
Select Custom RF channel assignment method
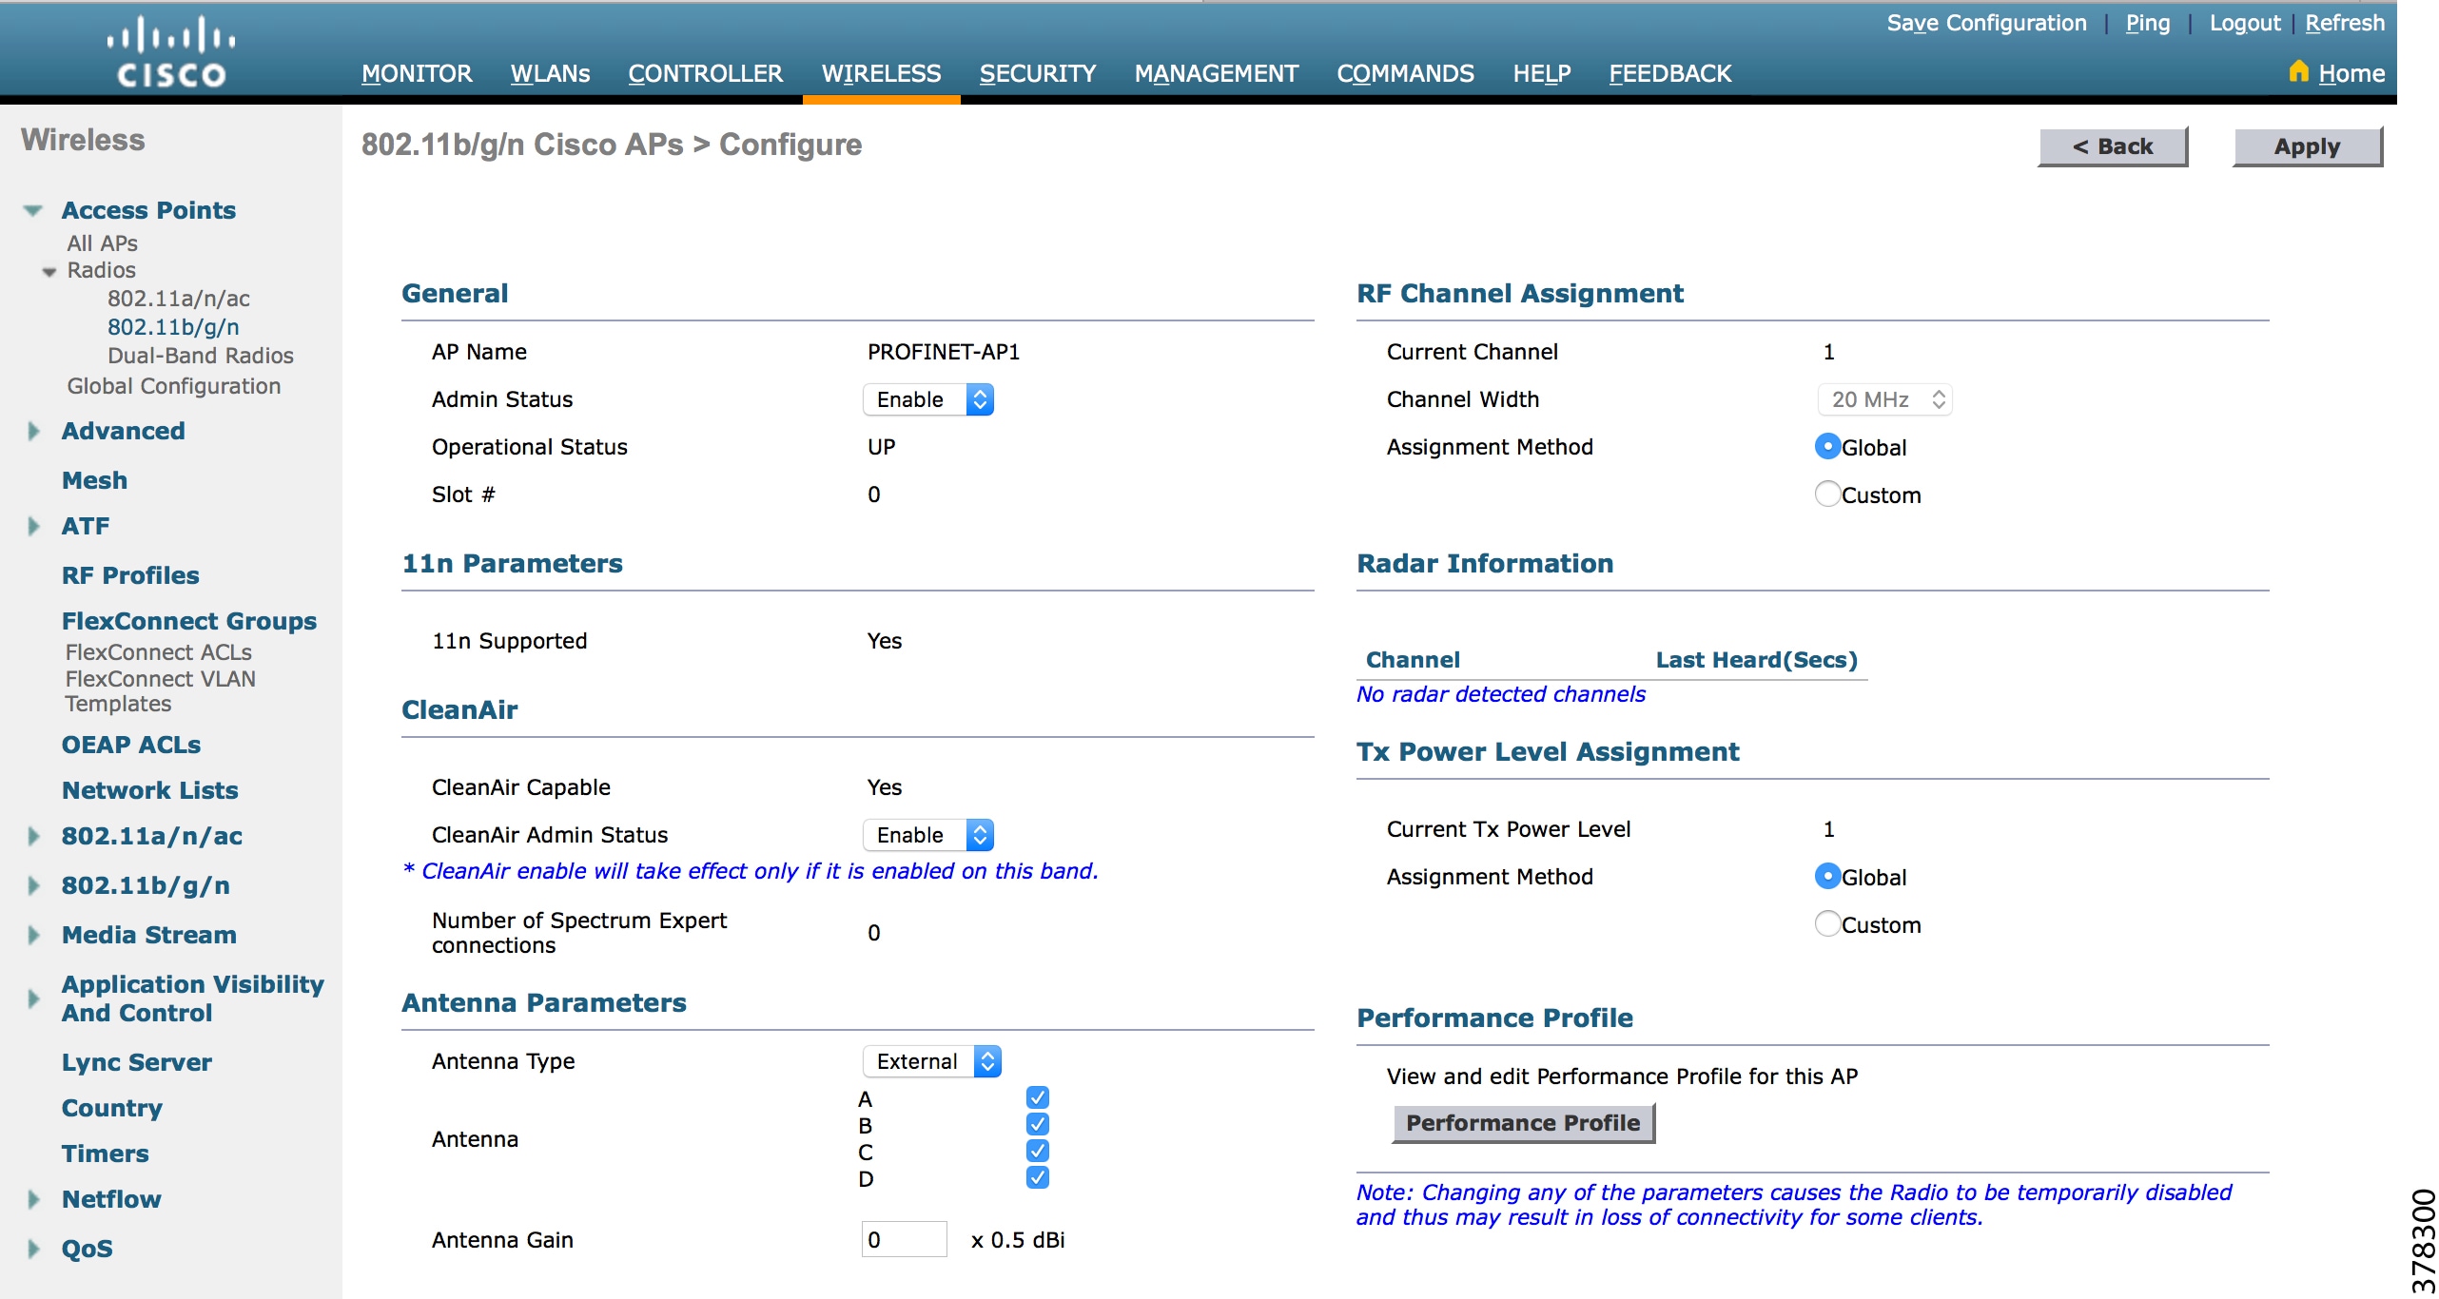(1827, 494)
